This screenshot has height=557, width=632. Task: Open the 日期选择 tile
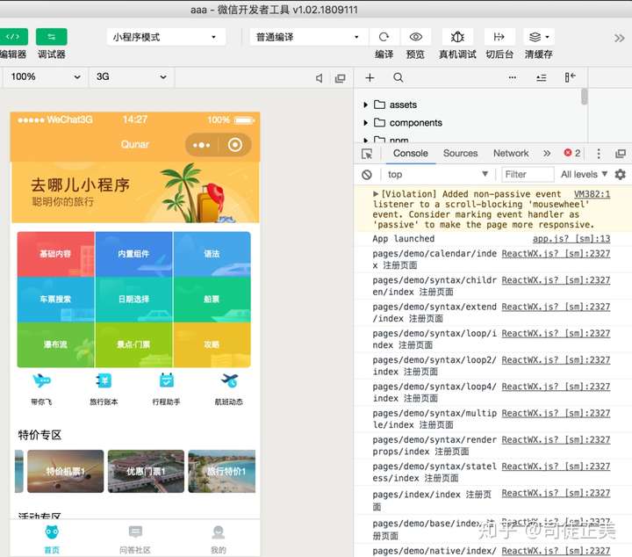[x=133, y=300]
